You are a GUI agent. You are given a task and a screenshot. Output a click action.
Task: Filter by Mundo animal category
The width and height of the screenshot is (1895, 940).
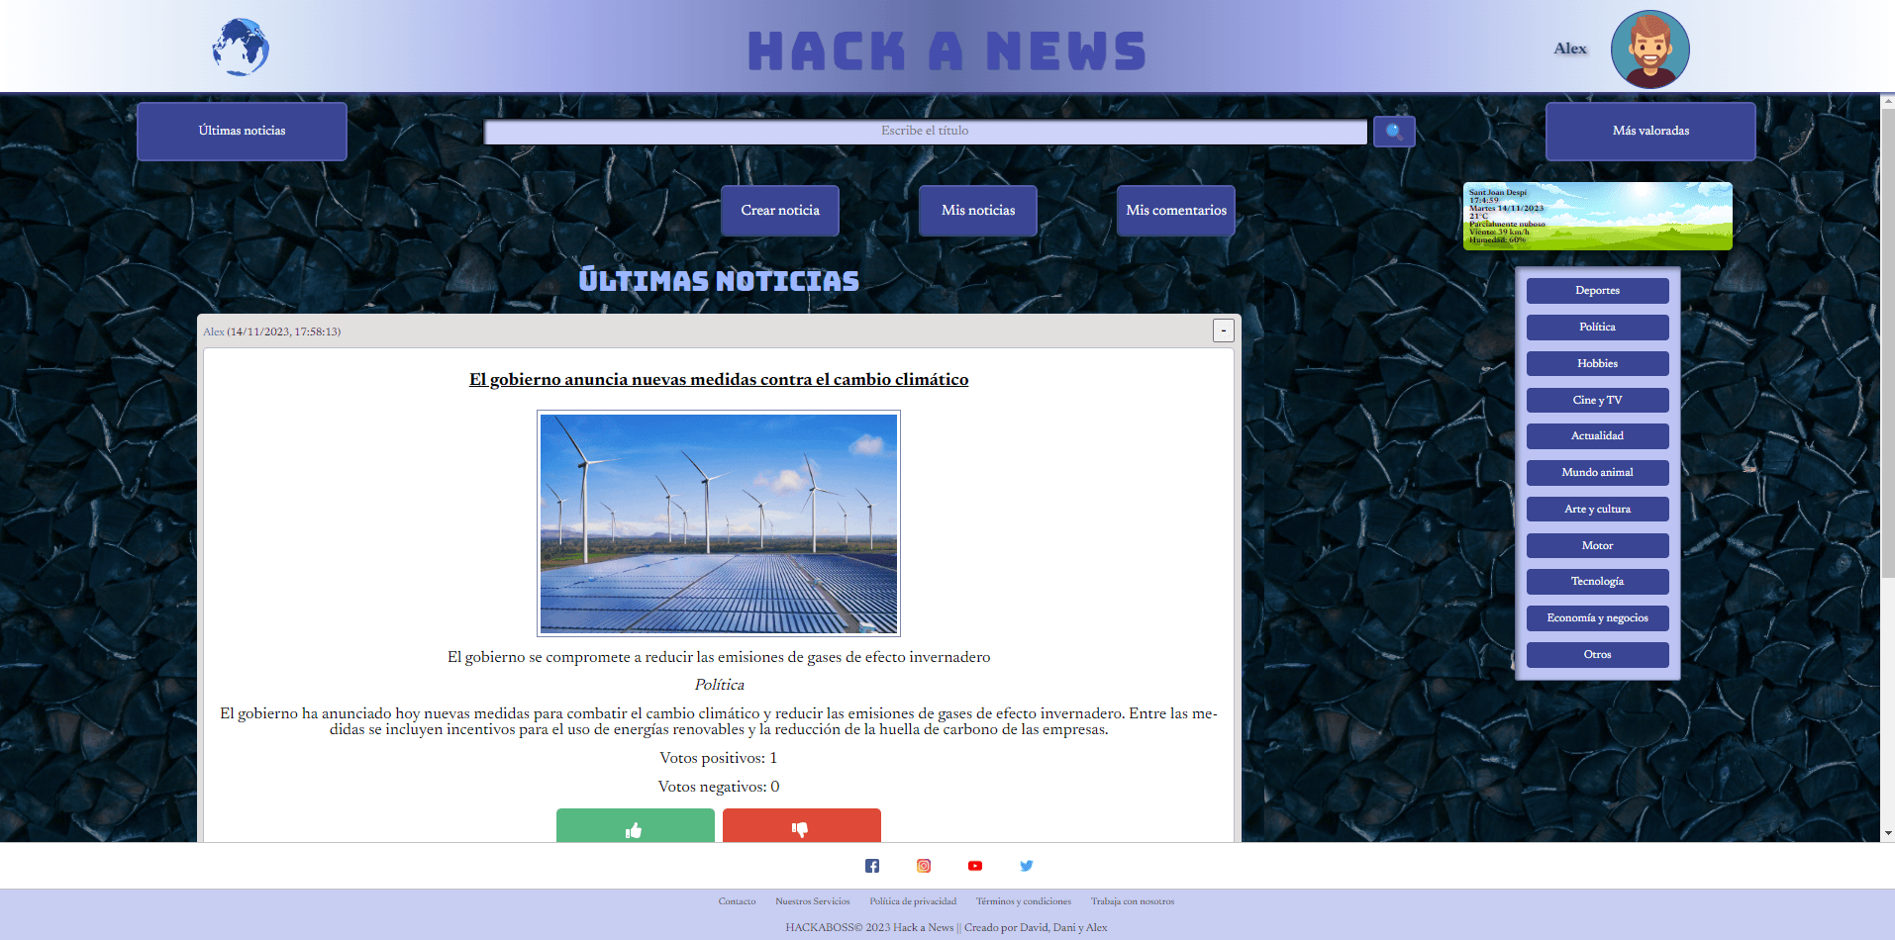pos(1597,473)
